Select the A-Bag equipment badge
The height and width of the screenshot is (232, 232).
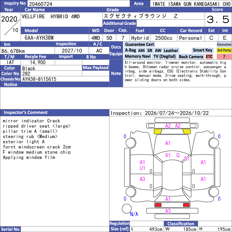(x=130, y=50)
